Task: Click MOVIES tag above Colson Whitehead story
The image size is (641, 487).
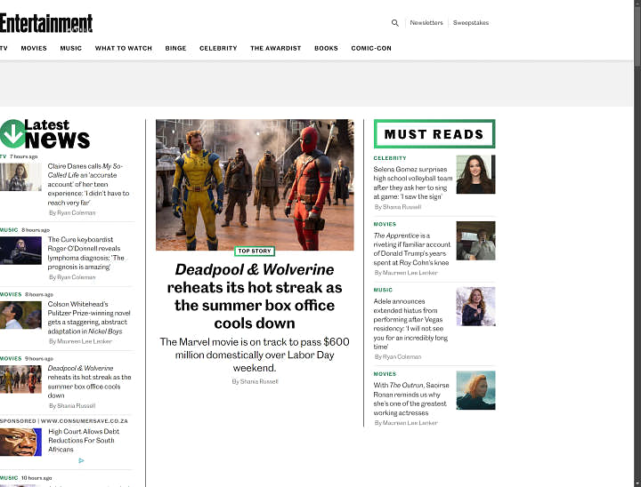Action: [11, 294]
